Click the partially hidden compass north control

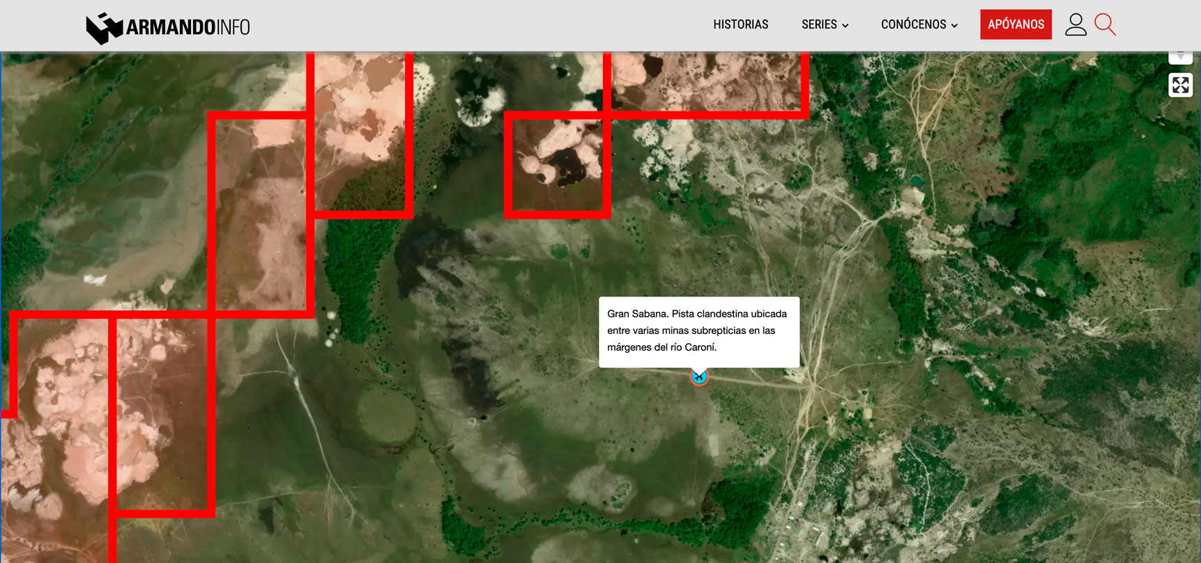[x=1180, y=57]
